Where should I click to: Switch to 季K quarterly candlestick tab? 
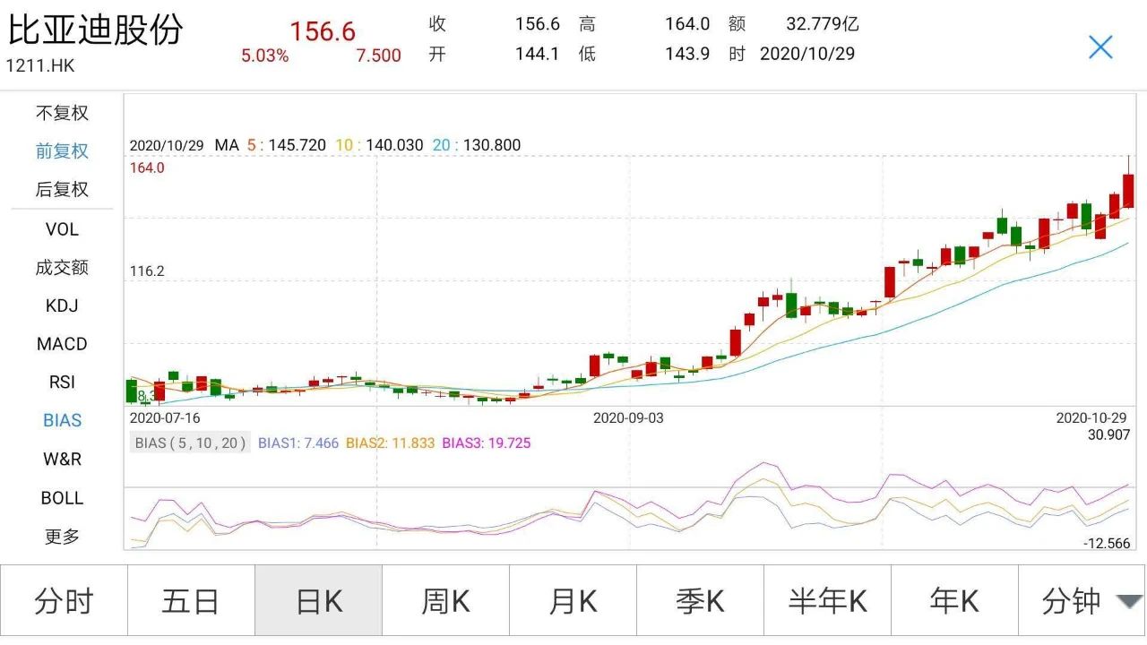[x=701, y=601]
